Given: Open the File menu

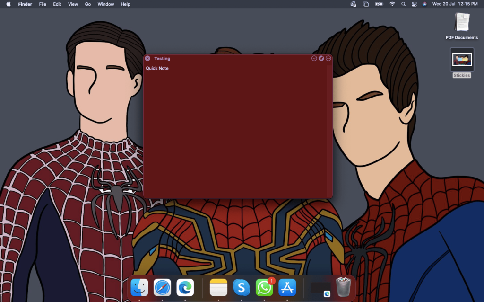Looking at the screenshot, I should [x=43, y=4].
